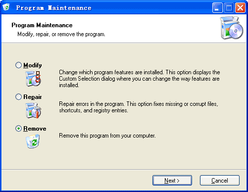Click the Repair option label text
The height and width of the screenshot is (192, 248).
[x=33, y=97]
